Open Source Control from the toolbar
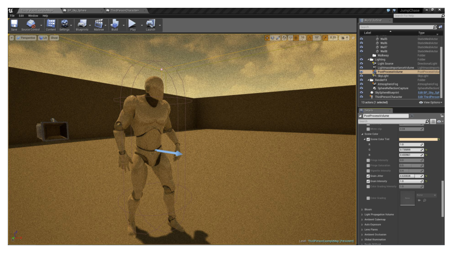453x253 pixels. tap(30, 25)
